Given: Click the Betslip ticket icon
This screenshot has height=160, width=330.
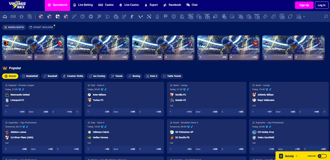Looking at the screenshot, I should point(281,156).
